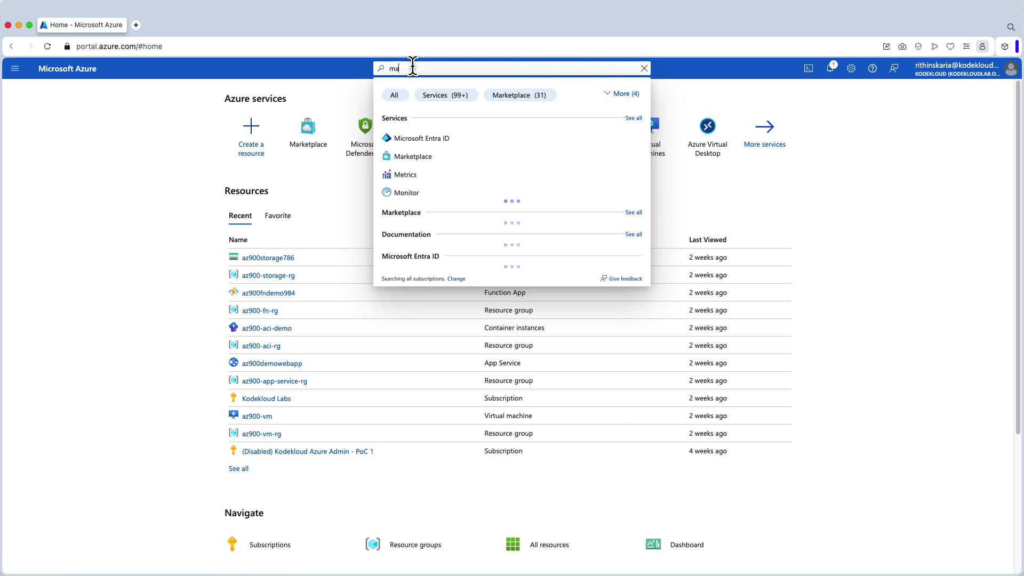Click the Change subscriptions link
This screenshot has height=576, width=1024.
(456, 278)
